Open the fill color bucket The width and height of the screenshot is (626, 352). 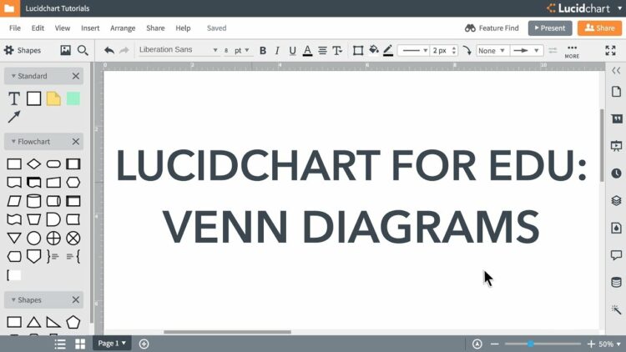coord(374,50)
